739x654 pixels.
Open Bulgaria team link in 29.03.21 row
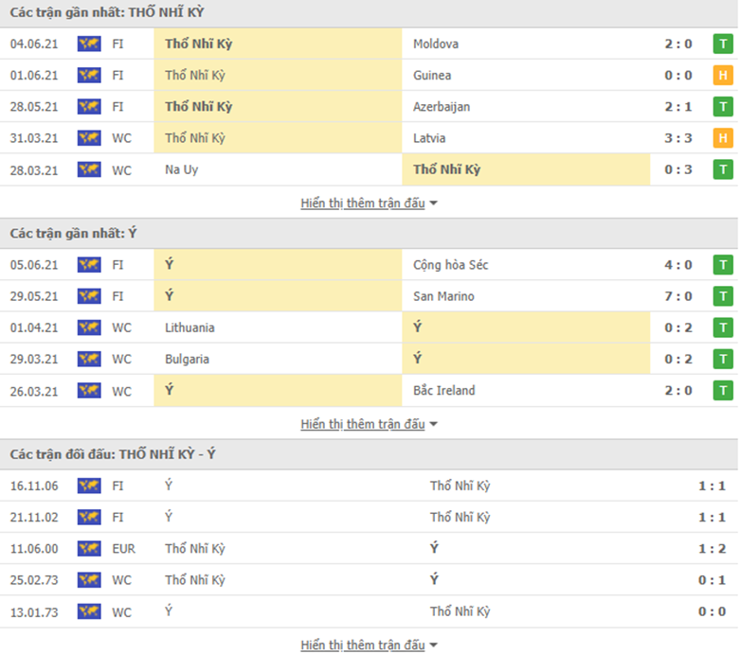(x=187, y=360)
